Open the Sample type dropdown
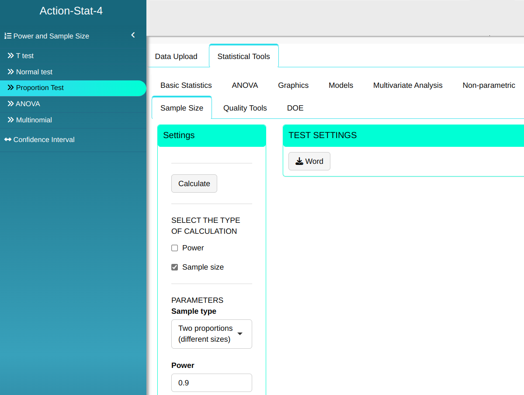 coord(212,334)
